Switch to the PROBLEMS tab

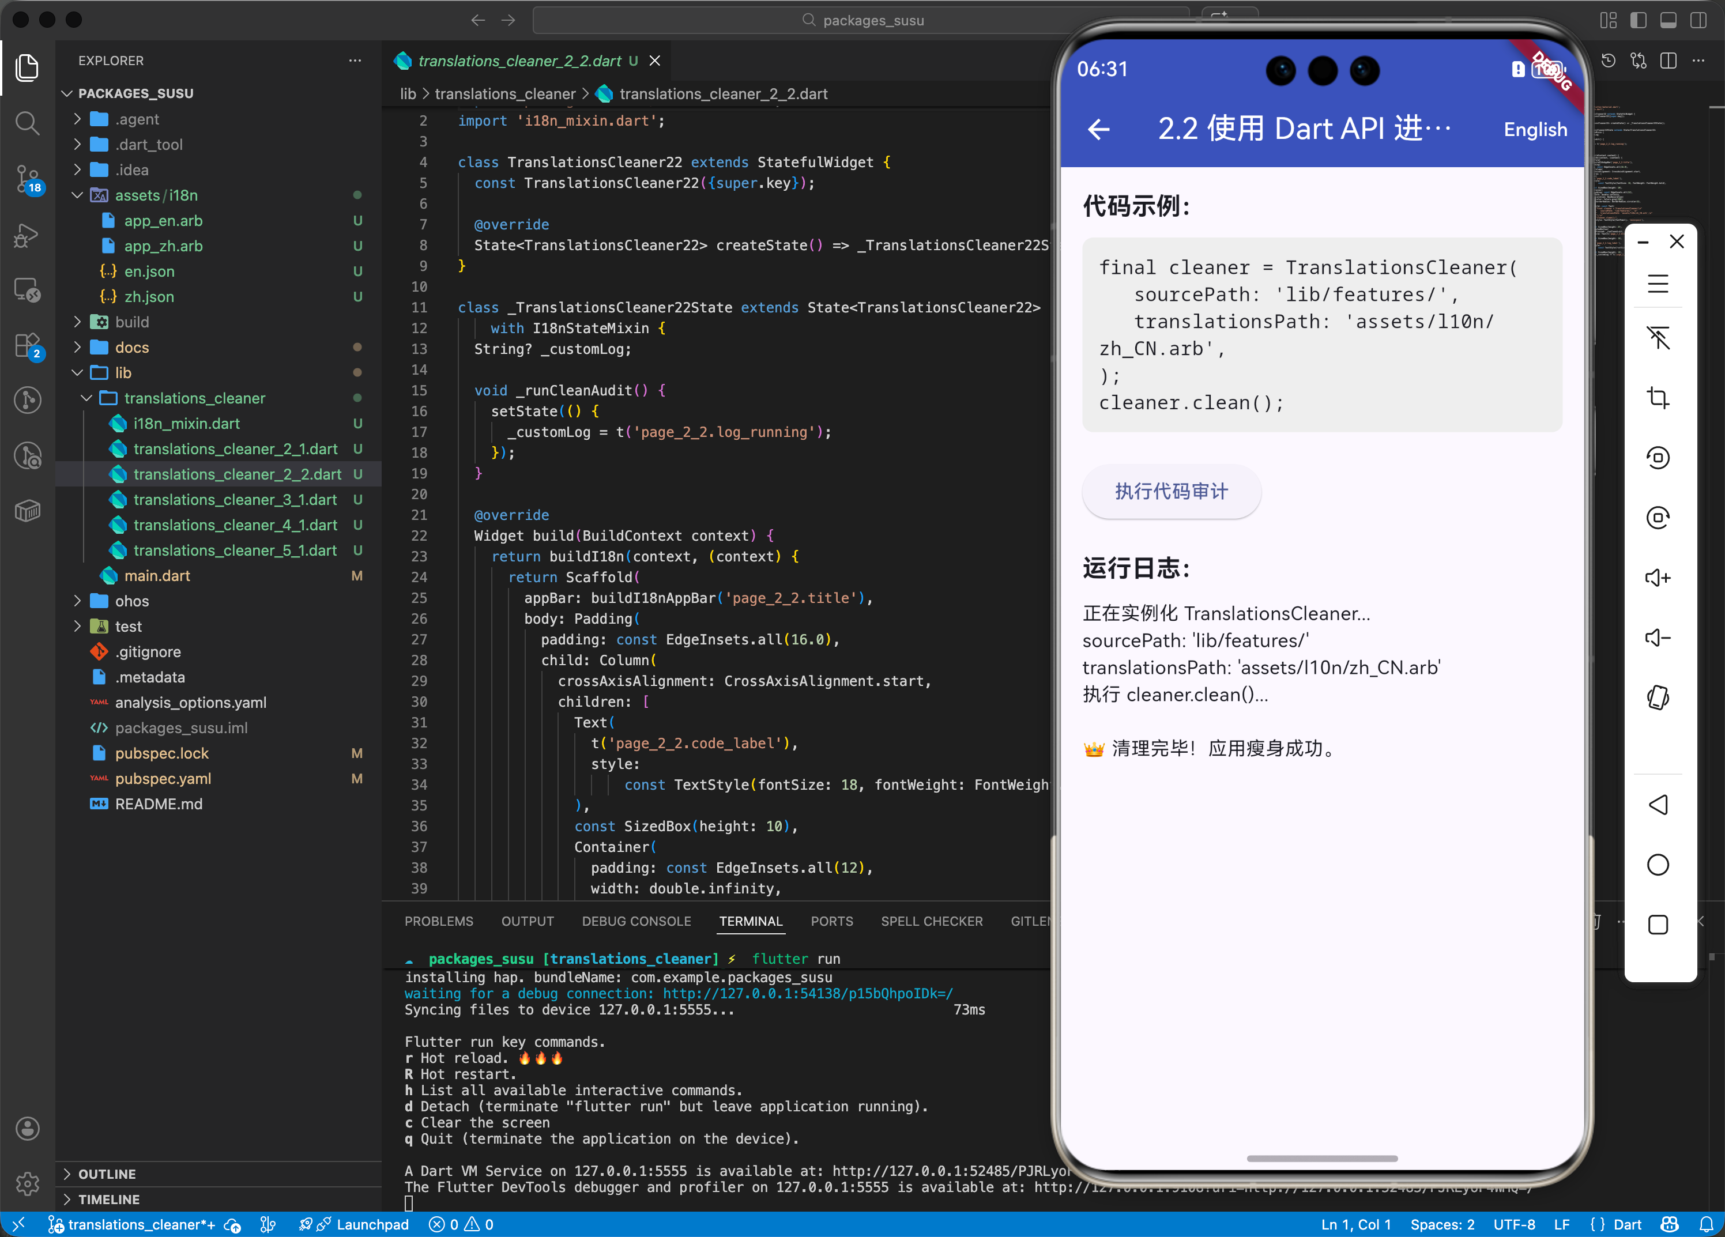(438, 922)
